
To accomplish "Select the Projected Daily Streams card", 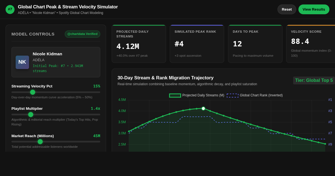I will [x=139, y=44].
